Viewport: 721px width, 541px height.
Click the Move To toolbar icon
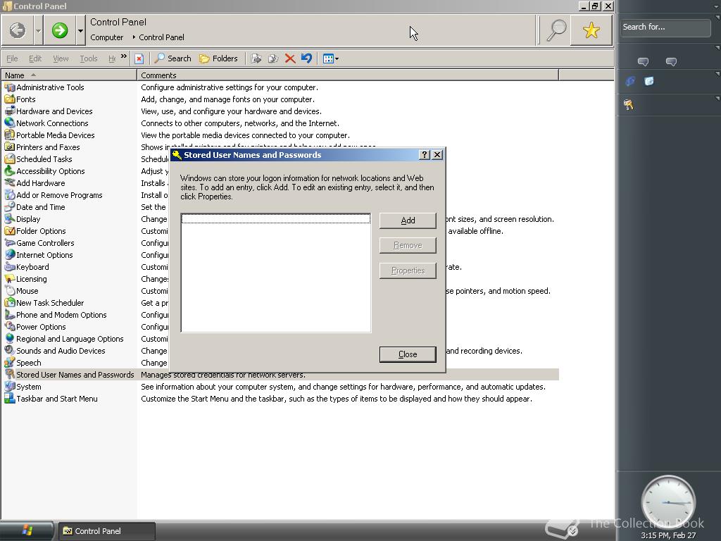click(x=256, y=58)
